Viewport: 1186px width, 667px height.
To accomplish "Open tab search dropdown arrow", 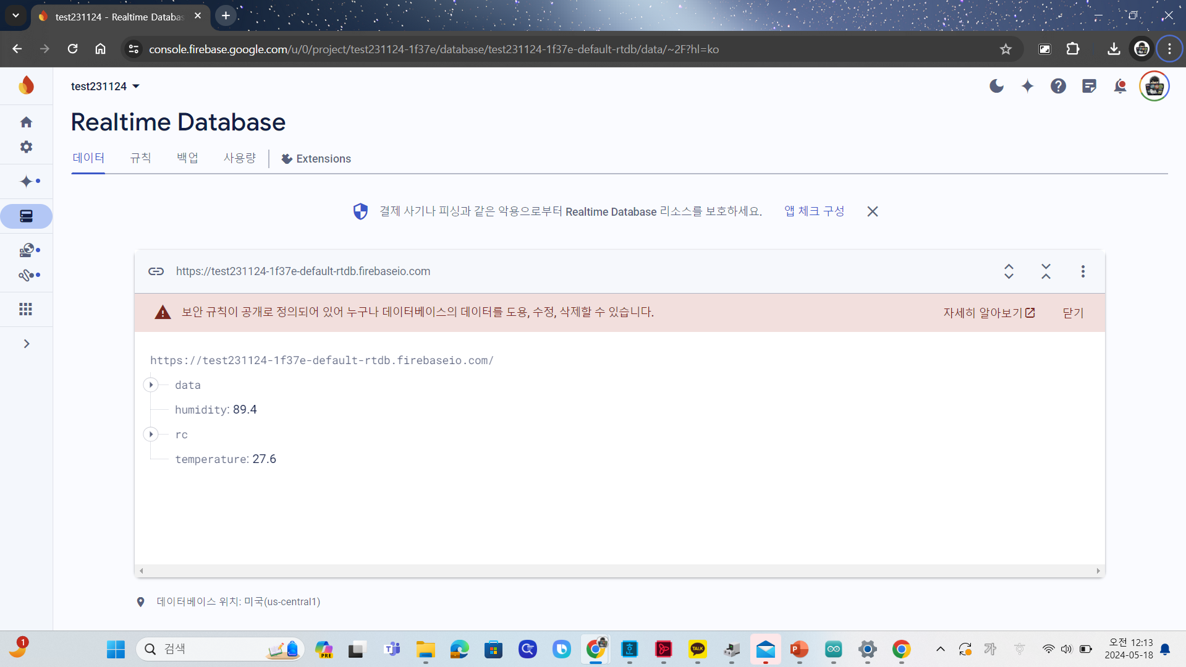I will (15, 16).
